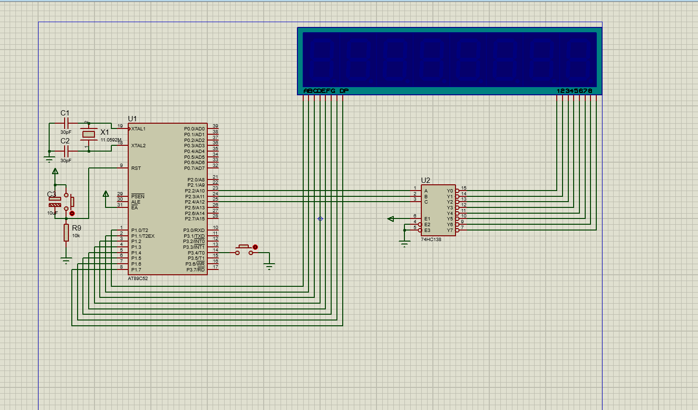698x410 pixels.
Task: Select capacitor C2 symbol
Action: (x=66, y=151)
